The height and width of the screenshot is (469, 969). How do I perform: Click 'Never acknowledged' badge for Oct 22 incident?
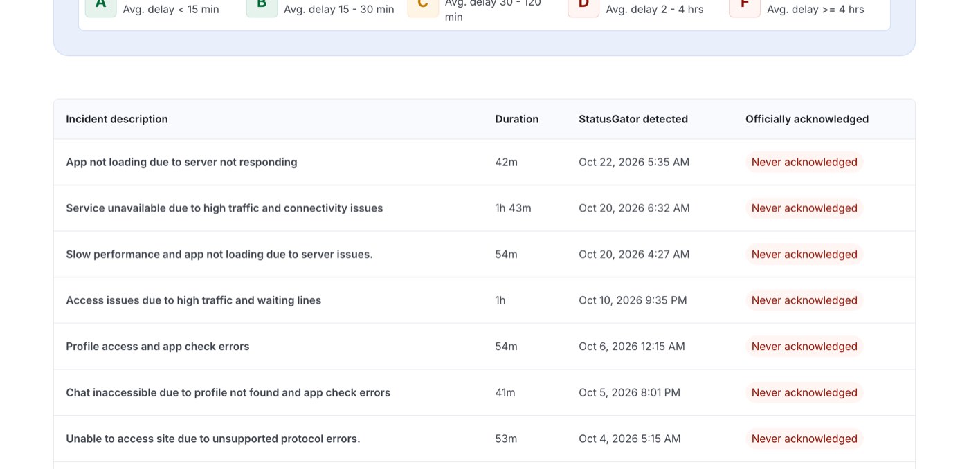click(x=804, y=162)
